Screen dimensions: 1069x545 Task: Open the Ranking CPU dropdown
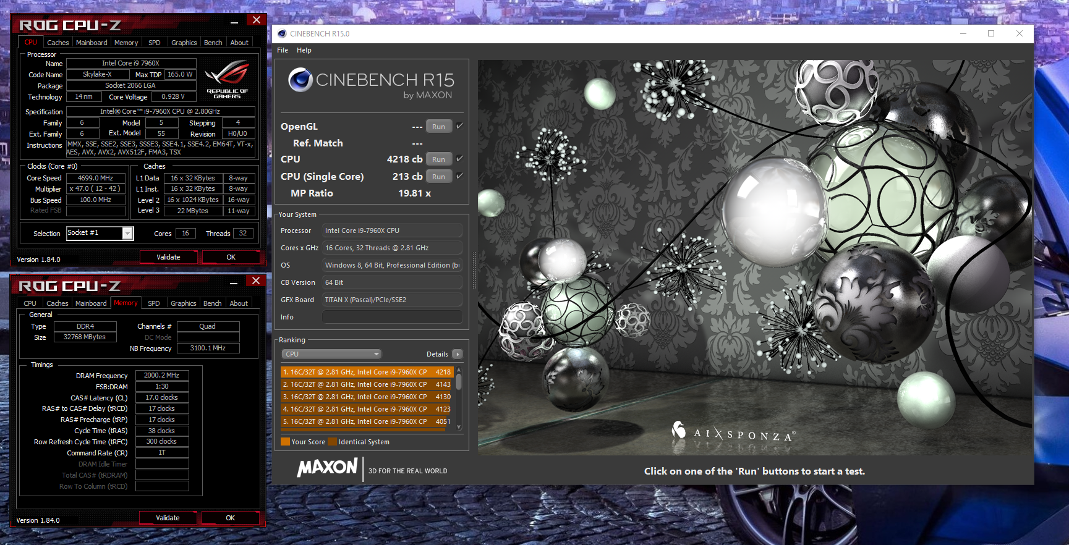pyautogui.click(x=331, y=354)
